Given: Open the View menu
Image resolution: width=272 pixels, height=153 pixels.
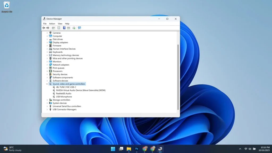Looking at the screenshot, I should tap(60, 24).
